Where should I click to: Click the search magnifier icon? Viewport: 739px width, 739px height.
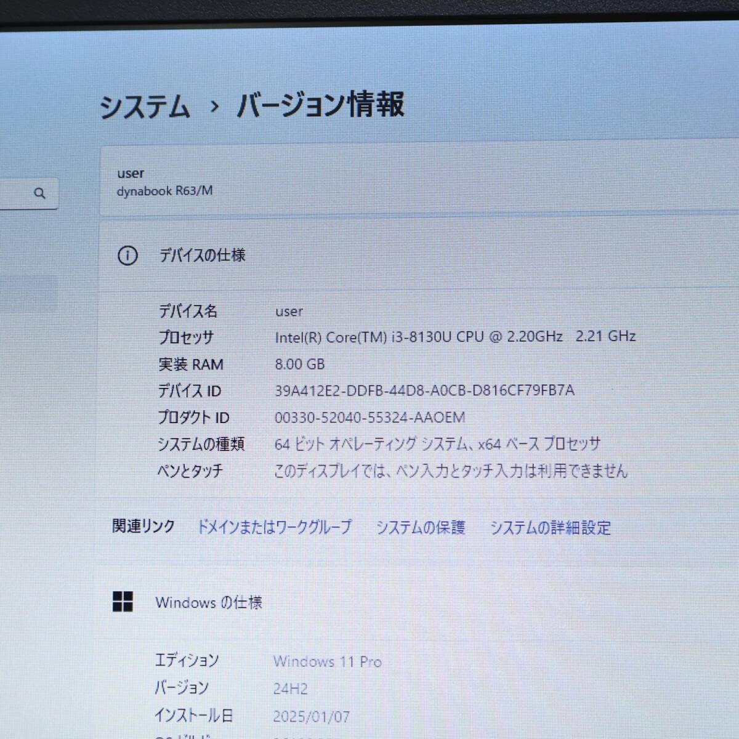(x=39, y=193)
